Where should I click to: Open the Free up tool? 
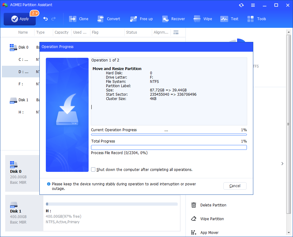click(141, 19)
